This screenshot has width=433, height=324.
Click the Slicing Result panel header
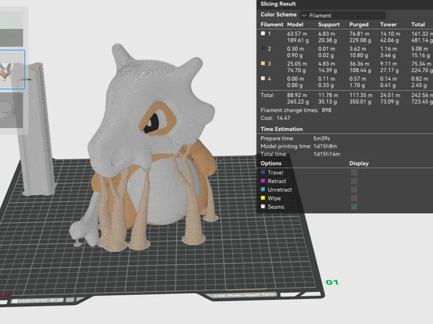[278, 4]
